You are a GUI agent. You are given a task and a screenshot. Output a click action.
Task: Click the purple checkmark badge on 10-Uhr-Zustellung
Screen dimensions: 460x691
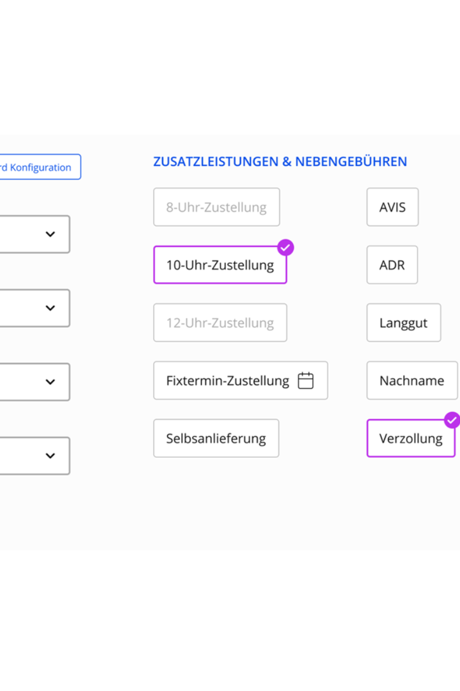coord(286,248)
